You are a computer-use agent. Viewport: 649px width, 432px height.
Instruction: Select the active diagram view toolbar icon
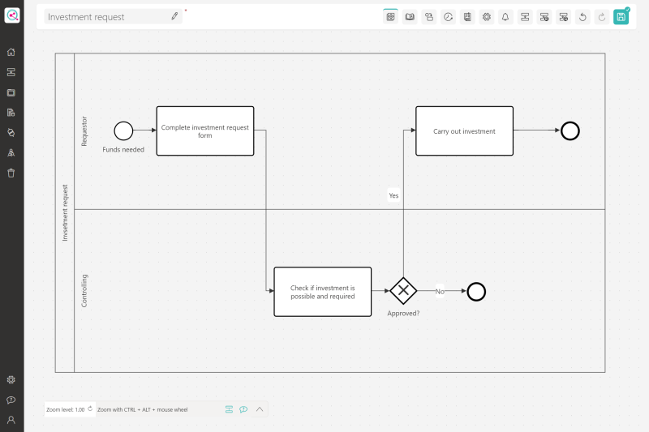[x=390, y=17]
